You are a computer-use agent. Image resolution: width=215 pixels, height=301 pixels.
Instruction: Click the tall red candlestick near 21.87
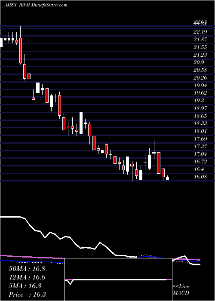pyautogui.click(x=21, y=50)
